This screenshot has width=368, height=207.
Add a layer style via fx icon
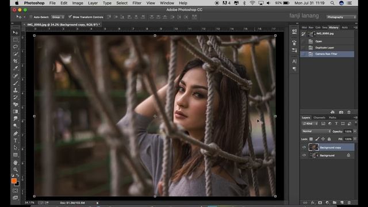(313, 202)
